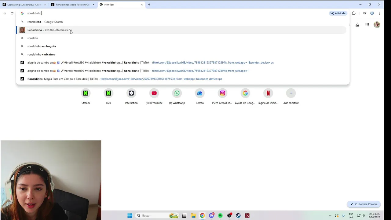The height and width of the screenshot is (220, 391).
Task: Open the volume control in tray
Action: pos(364,215)
